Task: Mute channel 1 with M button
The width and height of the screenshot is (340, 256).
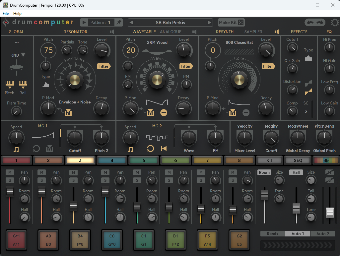Action: click(10, 172)
